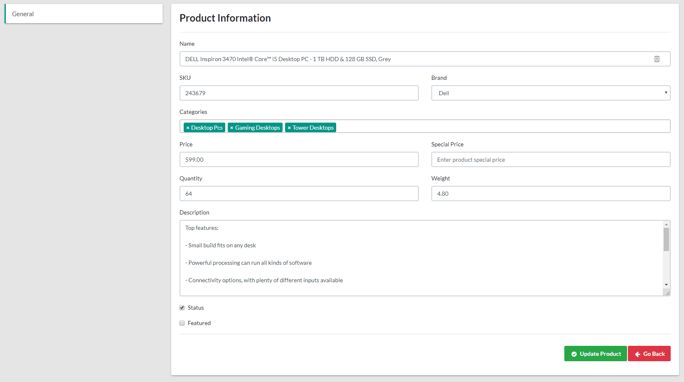Remove the Tower Desktops category tag
The image size is (684, 382).
coord(289,128)
